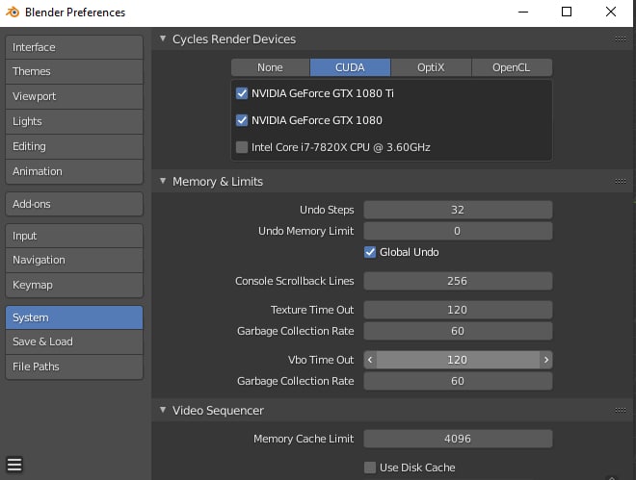Toggle the Global Undo checkbox
The image size is (636, 480).
pyautogui.click(x=370, y=252)
